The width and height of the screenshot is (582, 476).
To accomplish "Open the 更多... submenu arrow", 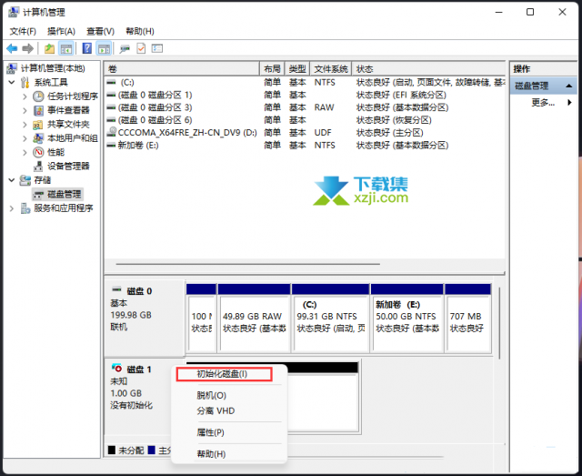I will (569, 102).
